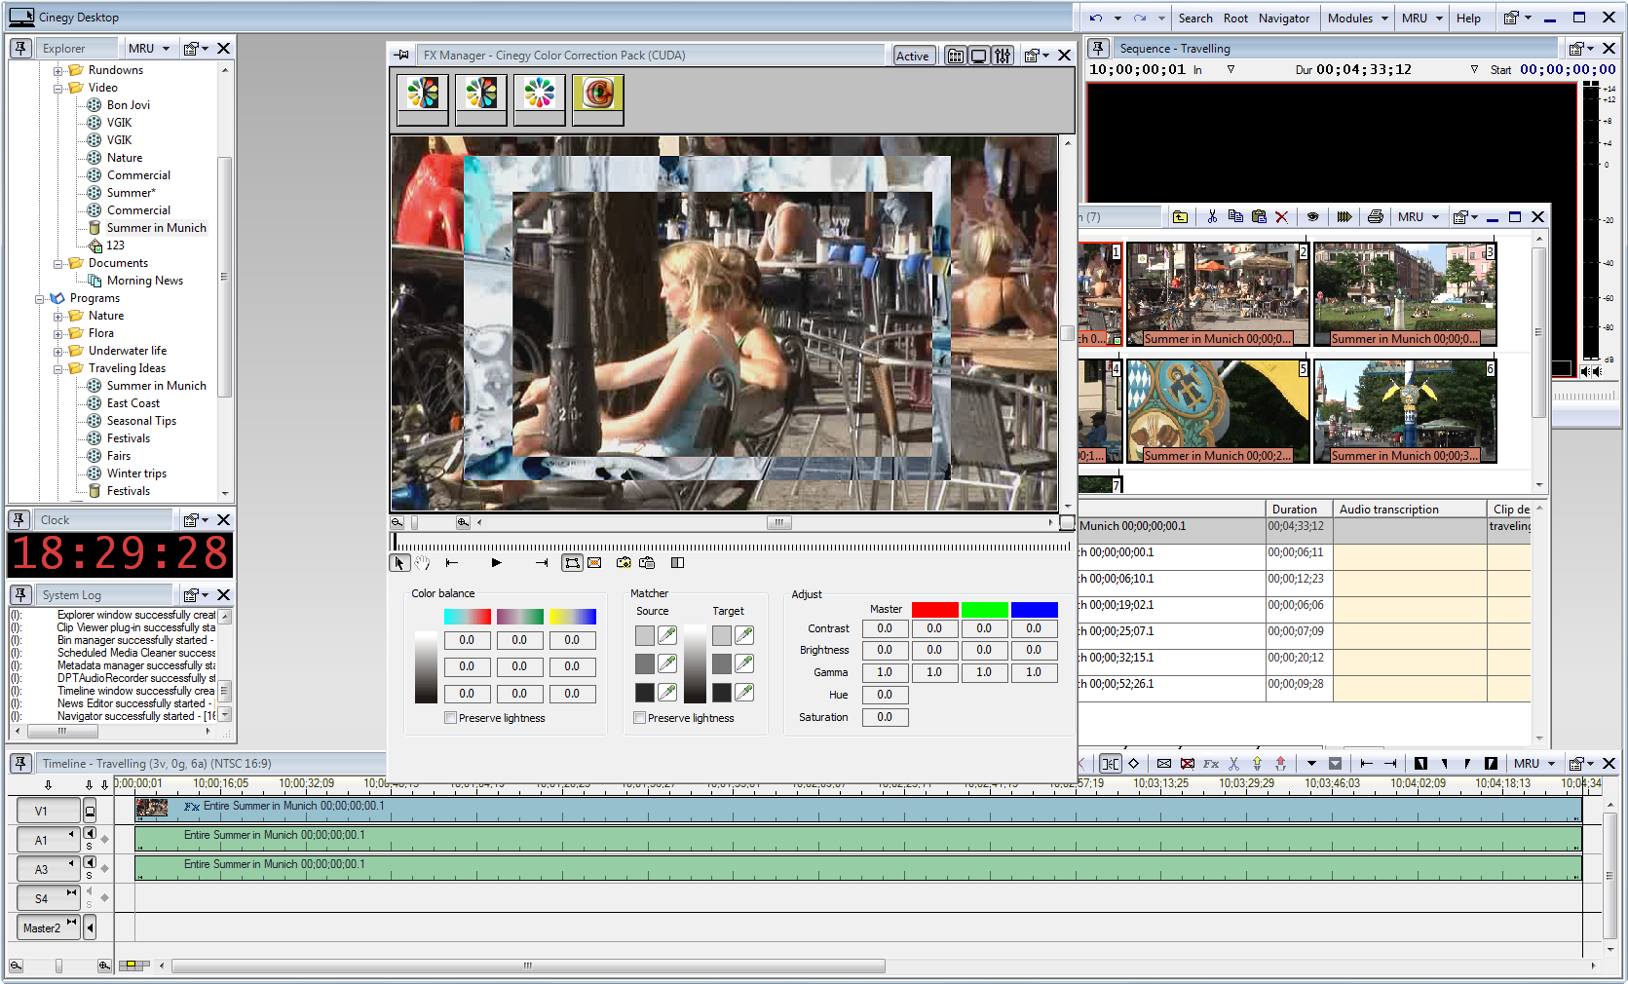
Task: Open the top bar MRU menu
Action: (1422, 19)
